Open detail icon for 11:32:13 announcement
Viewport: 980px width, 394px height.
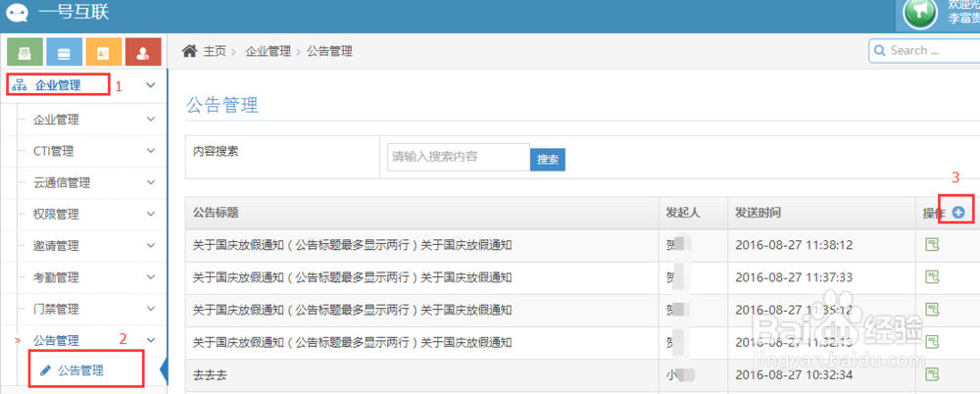coord(933,341)
